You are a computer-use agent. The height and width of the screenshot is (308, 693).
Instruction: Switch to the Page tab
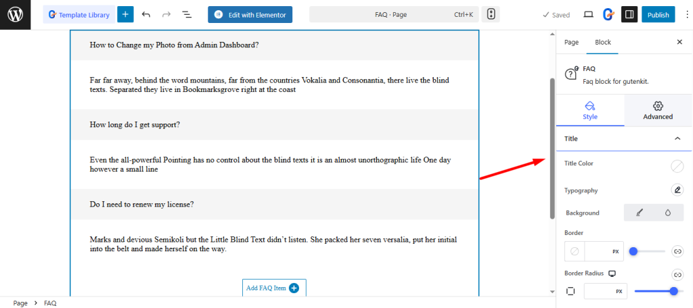572,42
